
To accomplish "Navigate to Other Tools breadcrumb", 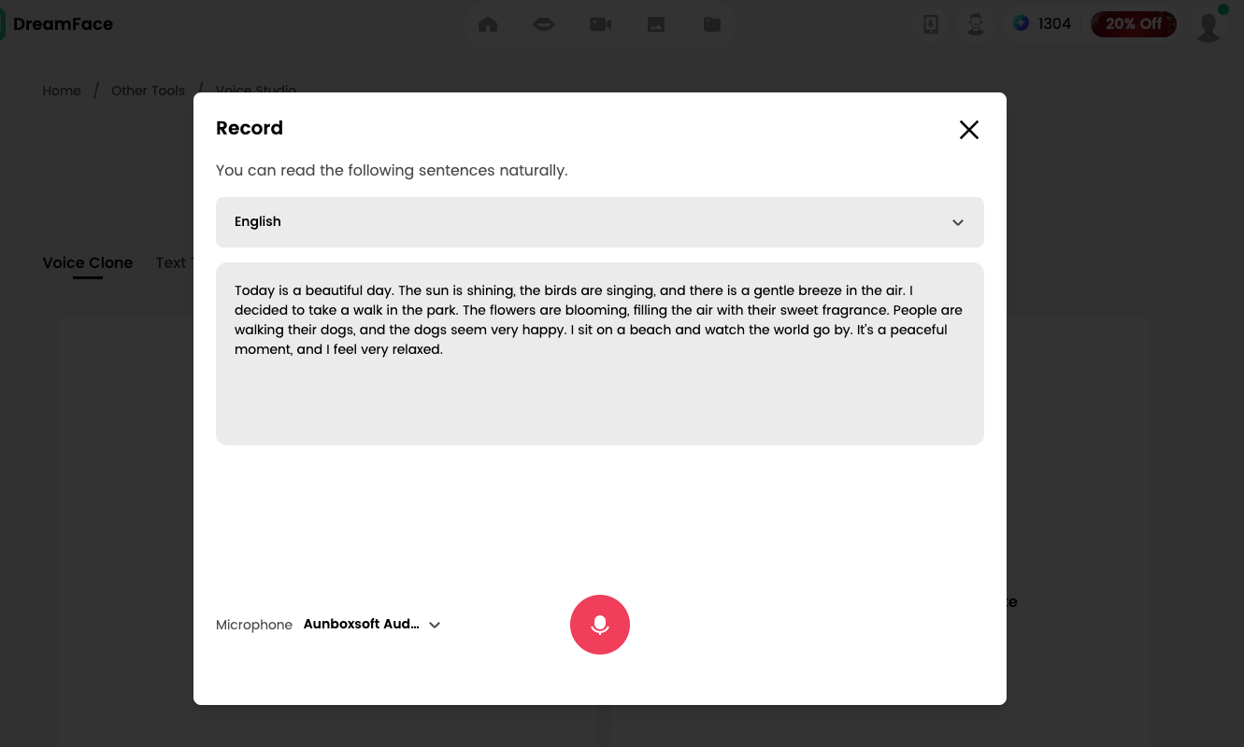I will point(148,91).
